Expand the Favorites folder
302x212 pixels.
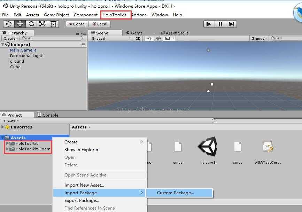2,127
